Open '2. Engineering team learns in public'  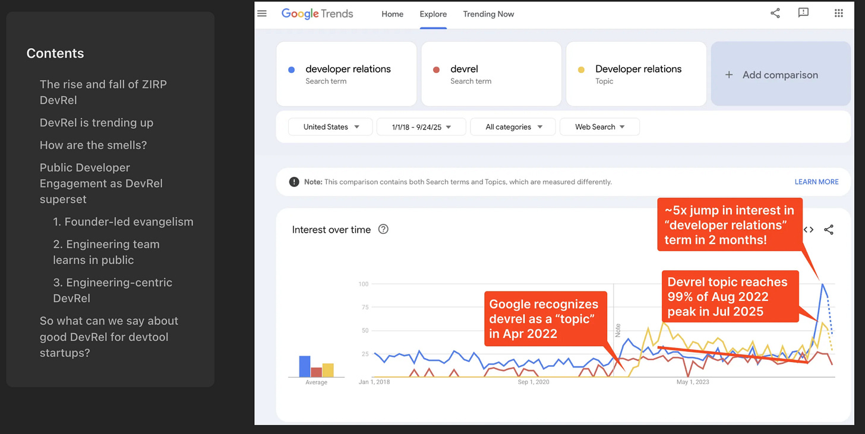click(x=106, y=252)
